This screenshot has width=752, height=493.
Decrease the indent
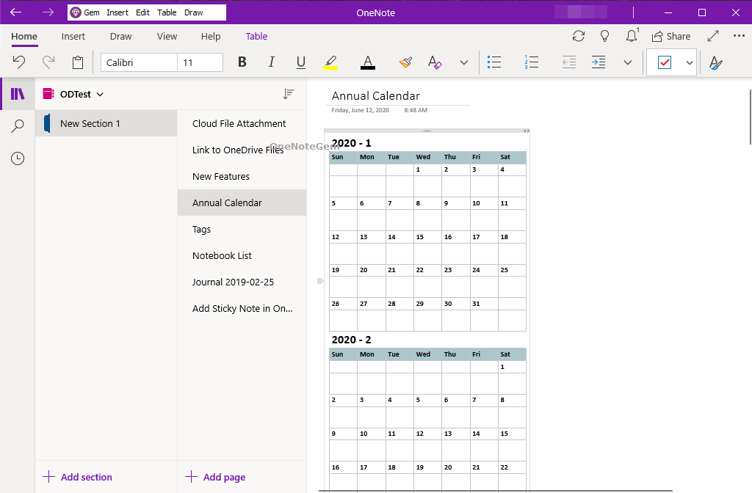click(569, 62)
